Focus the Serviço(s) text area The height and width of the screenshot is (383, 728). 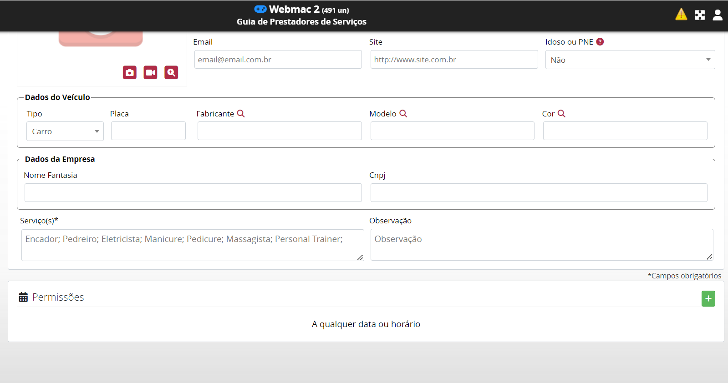point(192,245)
